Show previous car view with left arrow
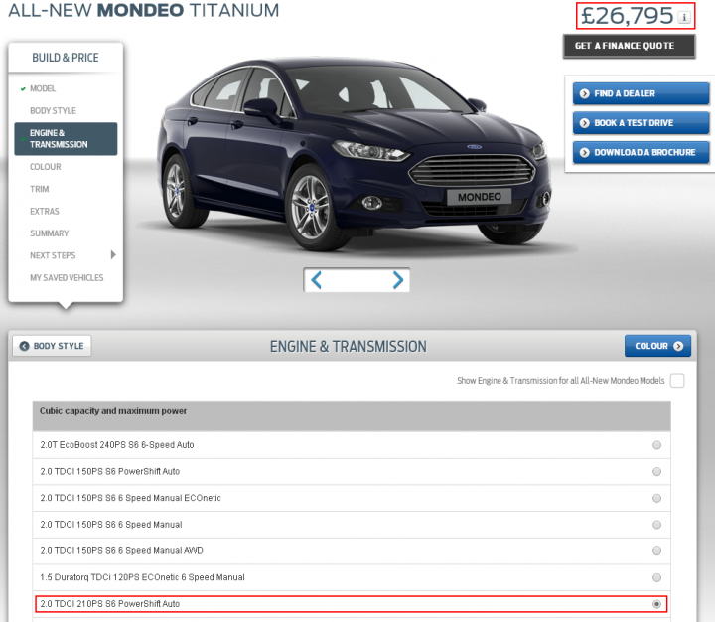715x622 pixels. click(317, 280)
